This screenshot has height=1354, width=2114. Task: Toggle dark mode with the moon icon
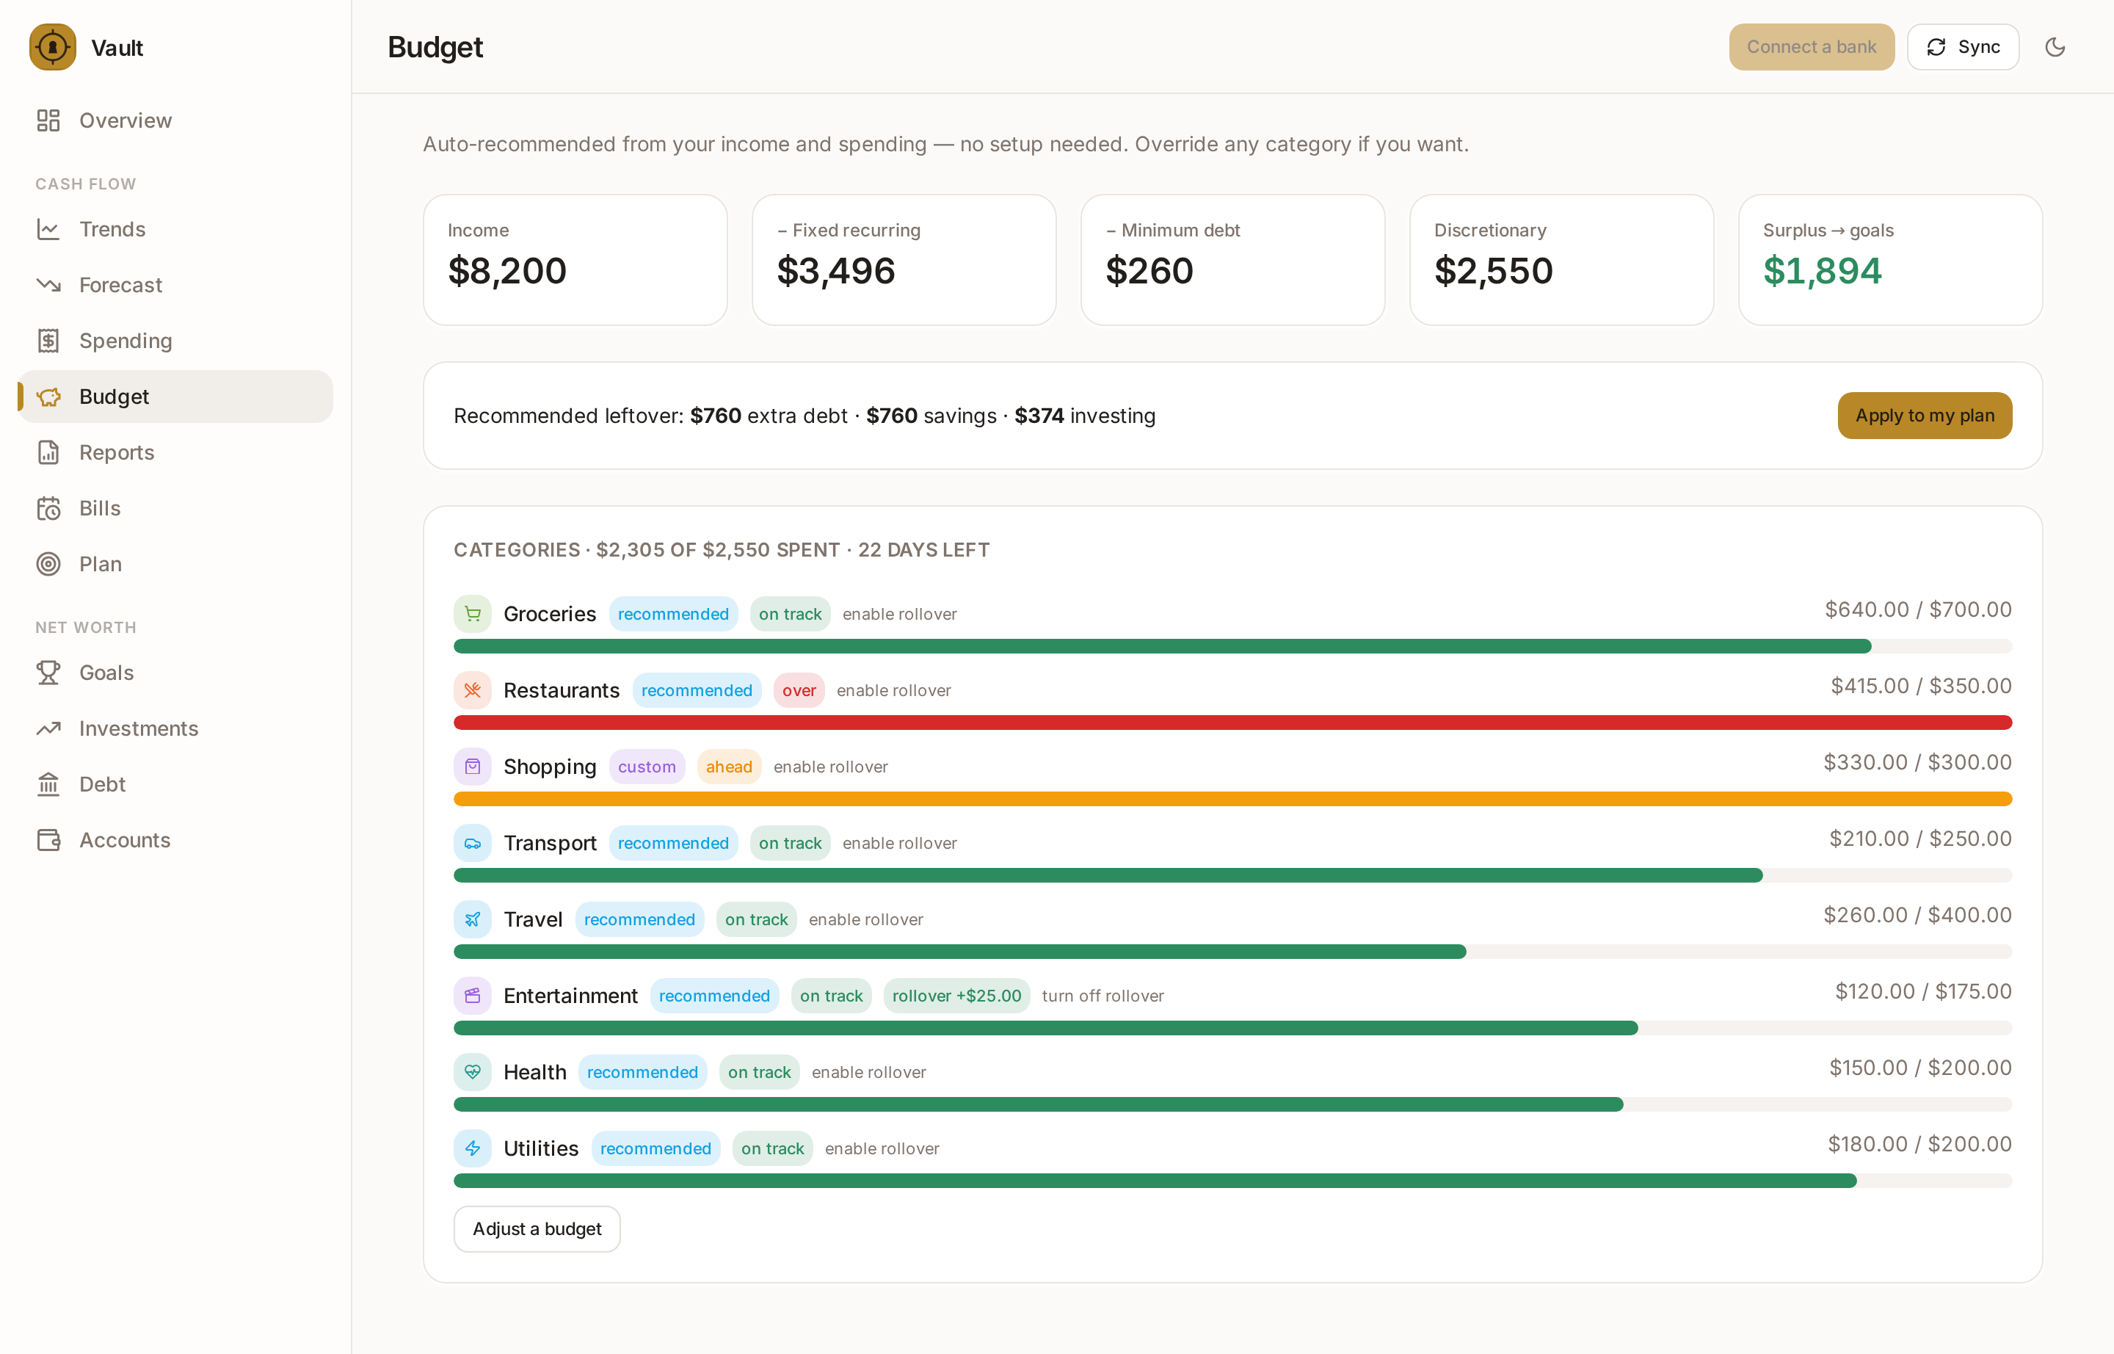click(2055, 48)
